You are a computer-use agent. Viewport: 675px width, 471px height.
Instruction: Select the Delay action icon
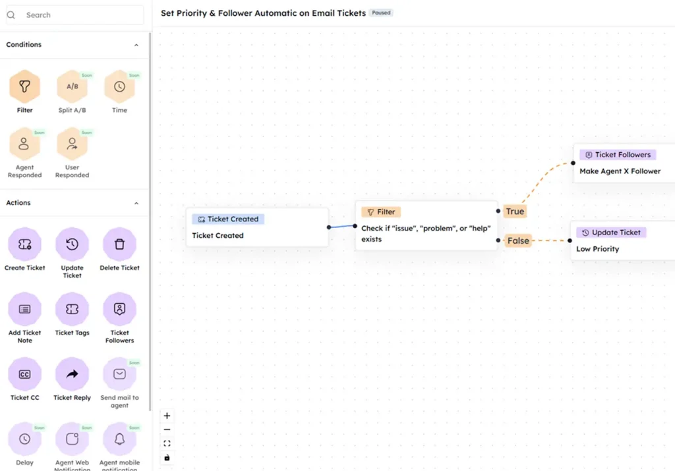24,439
